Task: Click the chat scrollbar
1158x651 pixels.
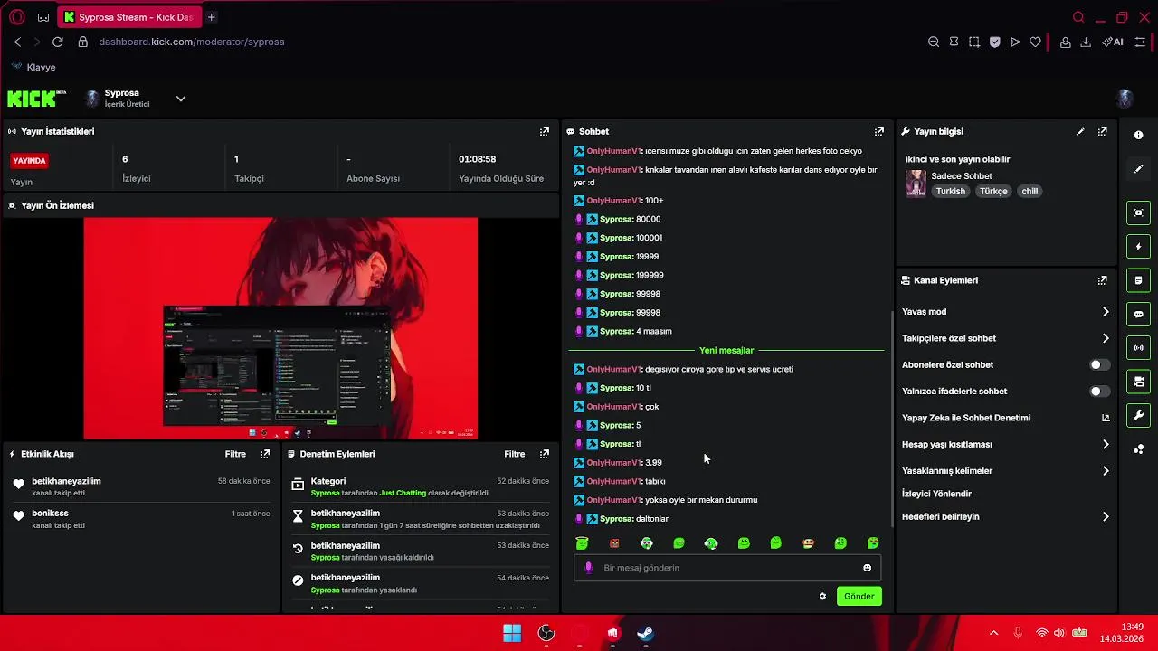Action: coord(892,420)
